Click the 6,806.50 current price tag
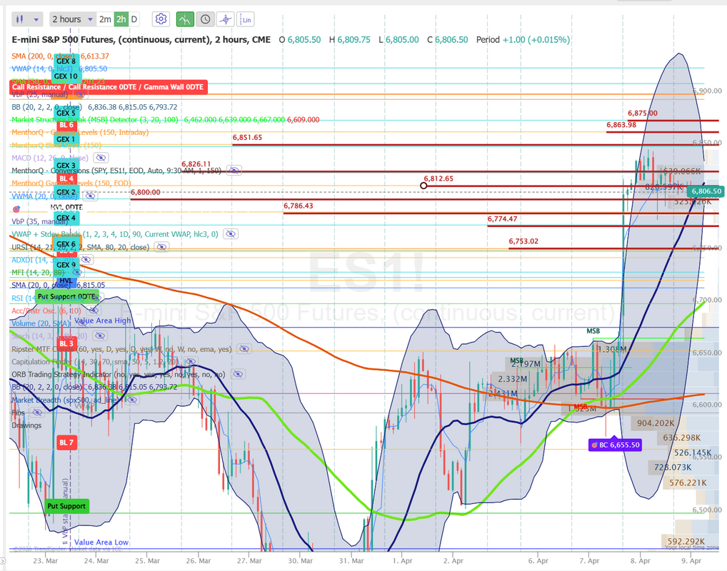This screenshot has width=727, height=571. (706, 191)
